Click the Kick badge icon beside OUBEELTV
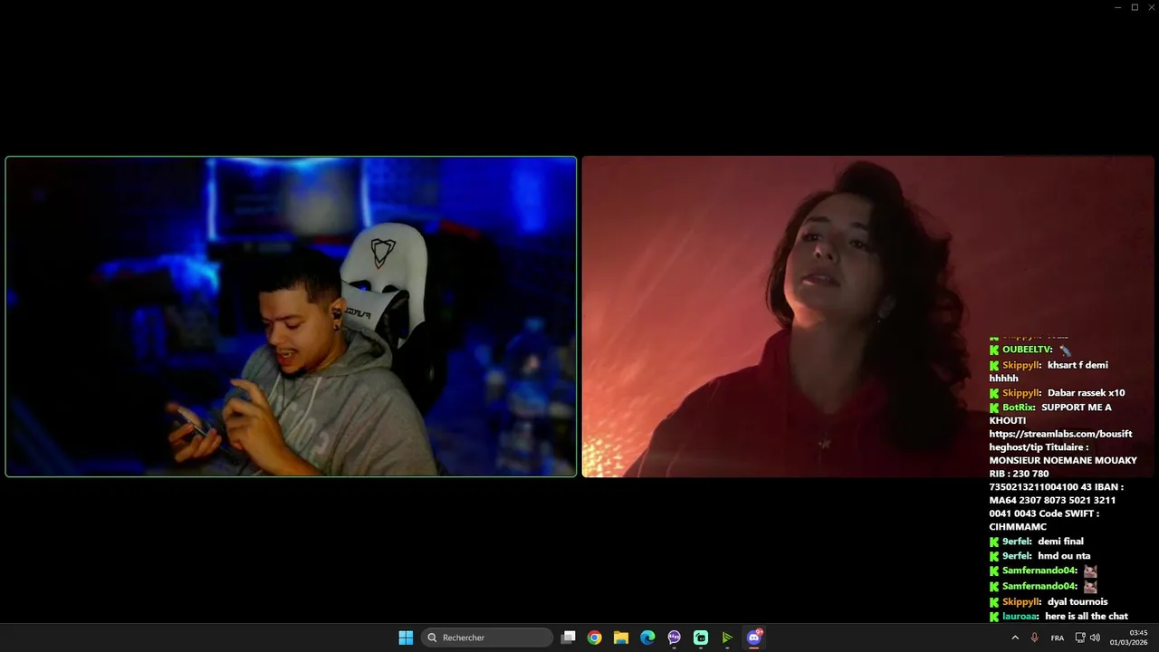1159x652 pixels. (994, 350)
